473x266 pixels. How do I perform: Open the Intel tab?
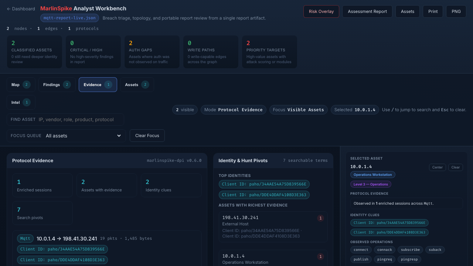[20, 102]
